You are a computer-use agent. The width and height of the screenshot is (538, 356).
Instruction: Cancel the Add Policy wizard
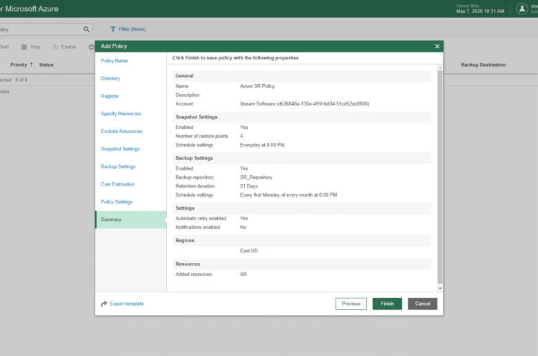tap(422, 304)
